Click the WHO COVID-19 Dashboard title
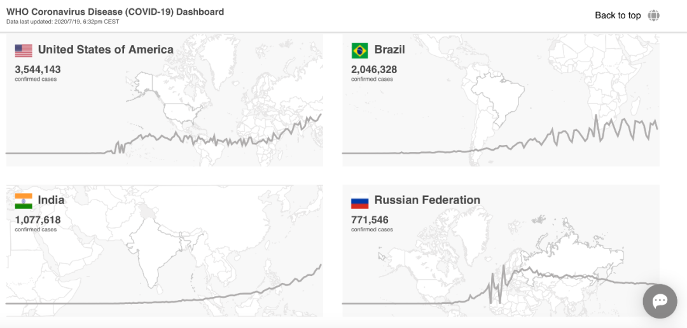Screen dimensions: 687x328 coord(115,11)
